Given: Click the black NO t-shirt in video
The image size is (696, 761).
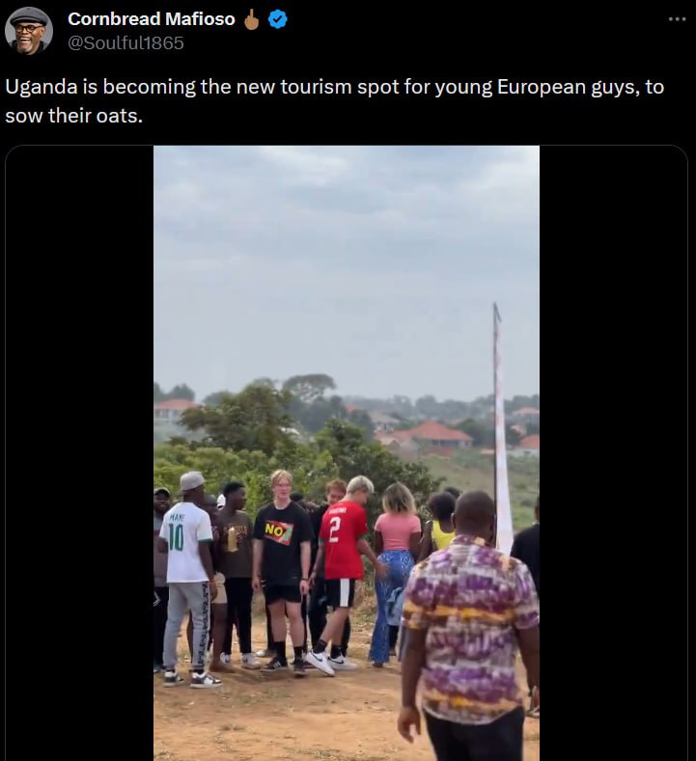Looking at the screenshot, I should [x=282, y=541].
